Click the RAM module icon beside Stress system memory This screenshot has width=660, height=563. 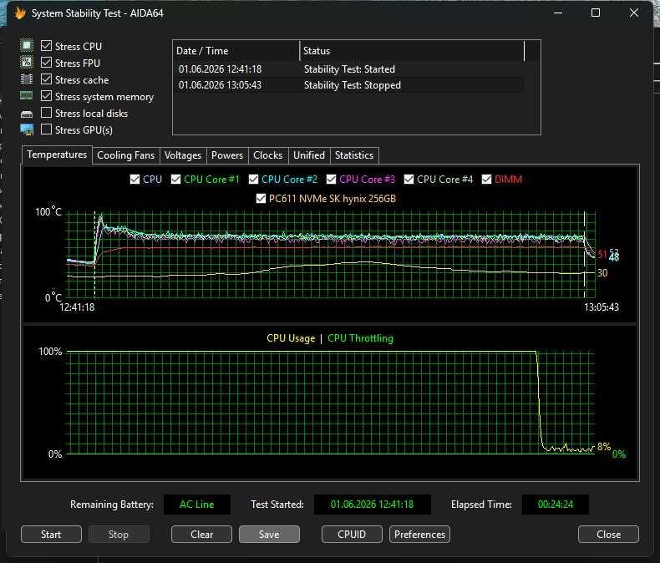[27, 96]
